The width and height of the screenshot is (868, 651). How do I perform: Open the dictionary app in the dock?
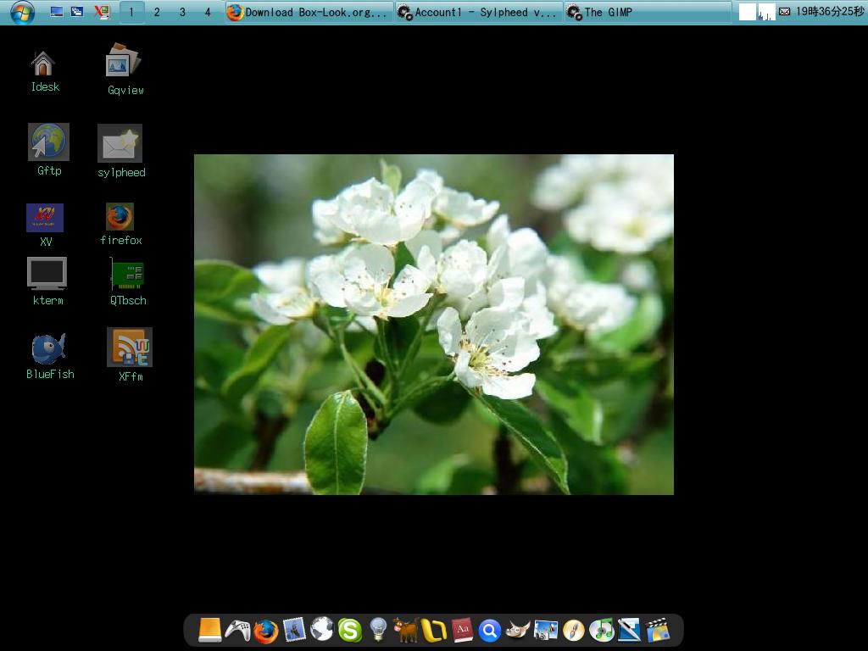[461, 630]
